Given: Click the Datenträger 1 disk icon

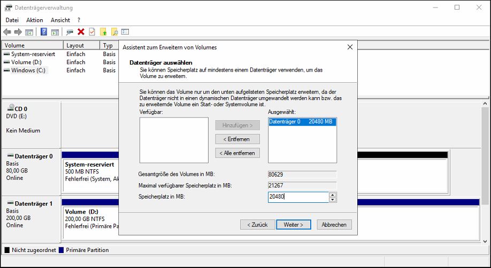Looking at the screenshot, I should pyautogui.click(x=10, y=203).
